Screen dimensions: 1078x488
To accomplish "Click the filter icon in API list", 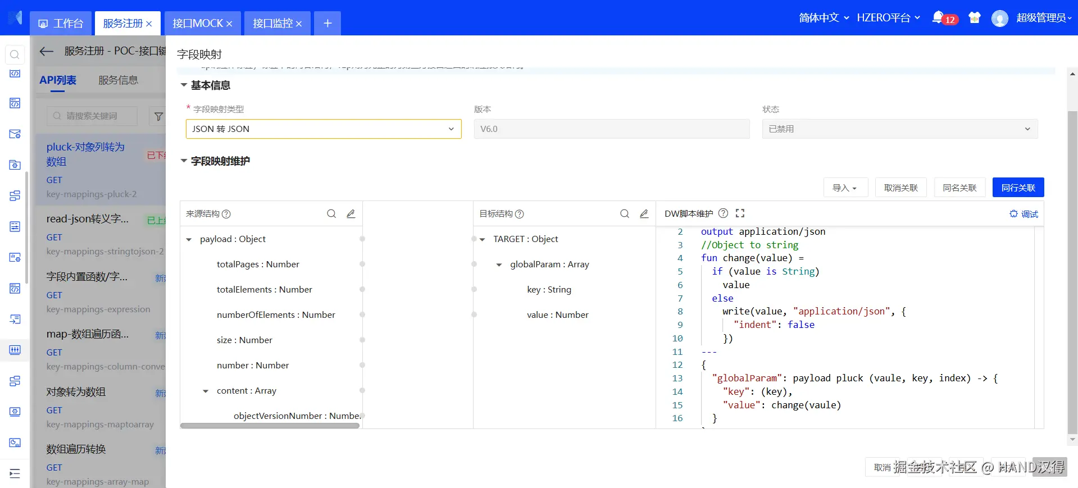I will tap(159, 116).
